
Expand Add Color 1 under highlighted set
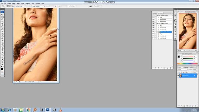(x=159, y=36)
